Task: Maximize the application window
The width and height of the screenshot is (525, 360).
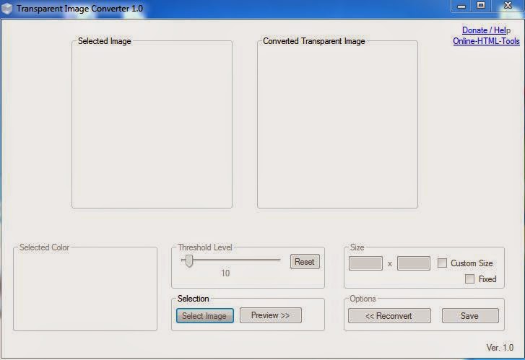Action: [481, 6]
